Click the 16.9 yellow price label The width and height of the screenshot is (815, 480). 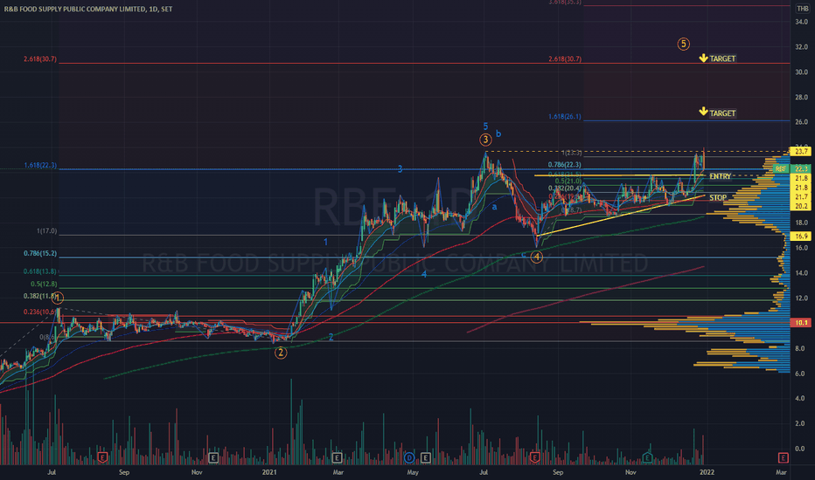point(801,237)
